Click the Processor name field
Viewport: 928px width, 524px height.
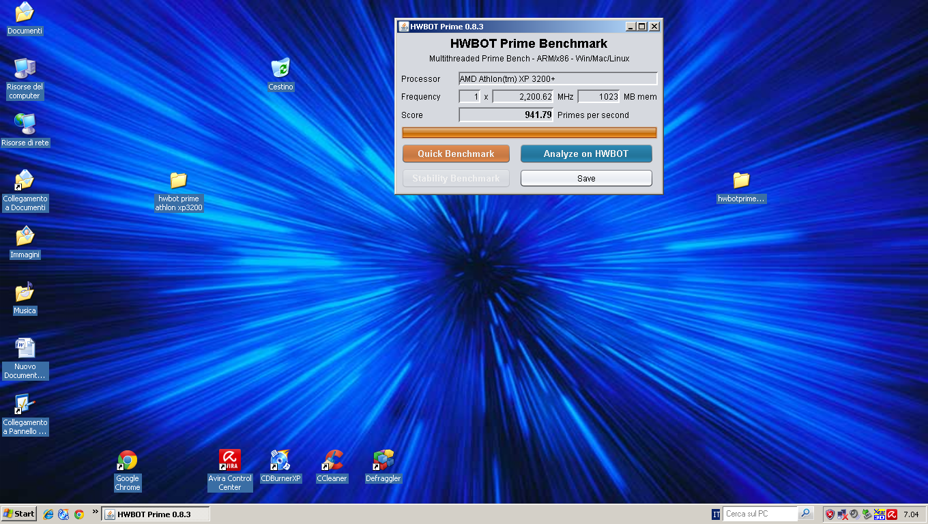click(x=558, y=78)
